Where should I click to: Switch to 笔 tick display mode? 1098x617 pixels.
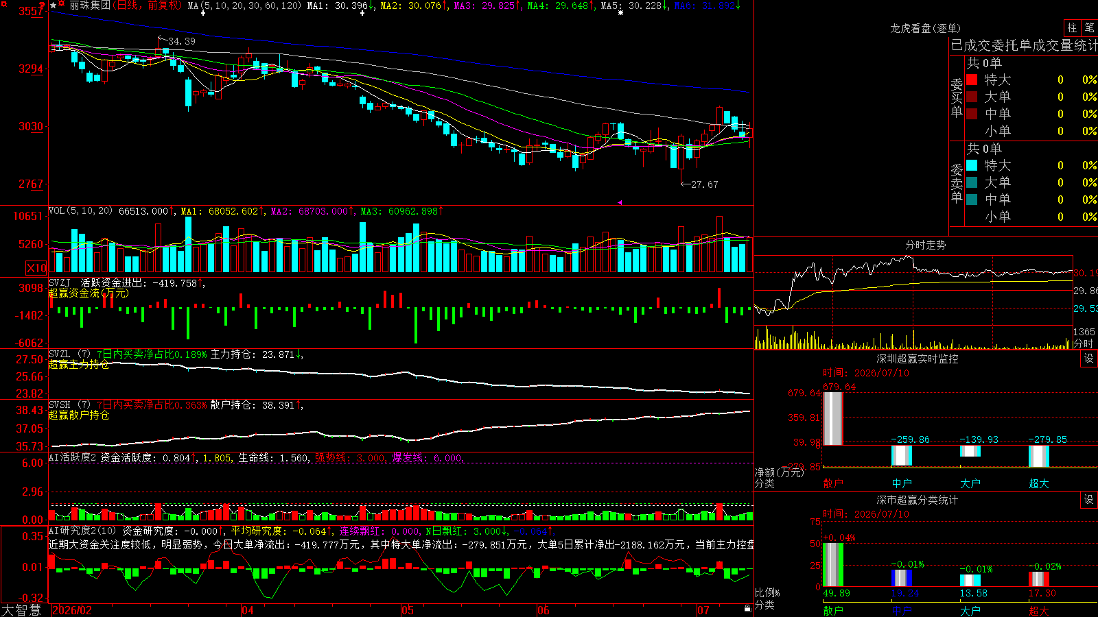1089,28
